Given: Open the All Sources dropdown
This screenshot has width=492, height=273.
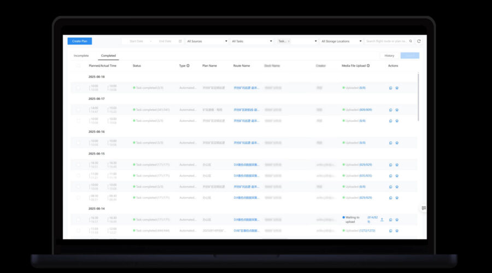Looking at the screenshot, I should click(x=207, y=41).
